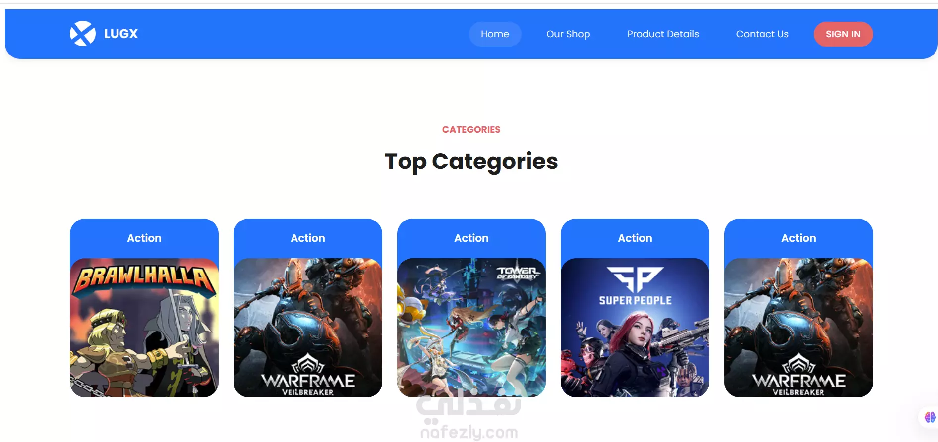The width and height of the screenshot is (938, 442).
Task: Open the first Warframe Veilbreaker thumbnail
Action: 308,328
